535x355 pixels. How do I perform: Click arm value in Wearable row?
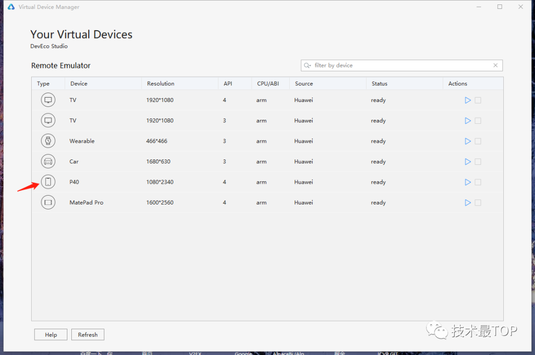[x=262, y=141]
